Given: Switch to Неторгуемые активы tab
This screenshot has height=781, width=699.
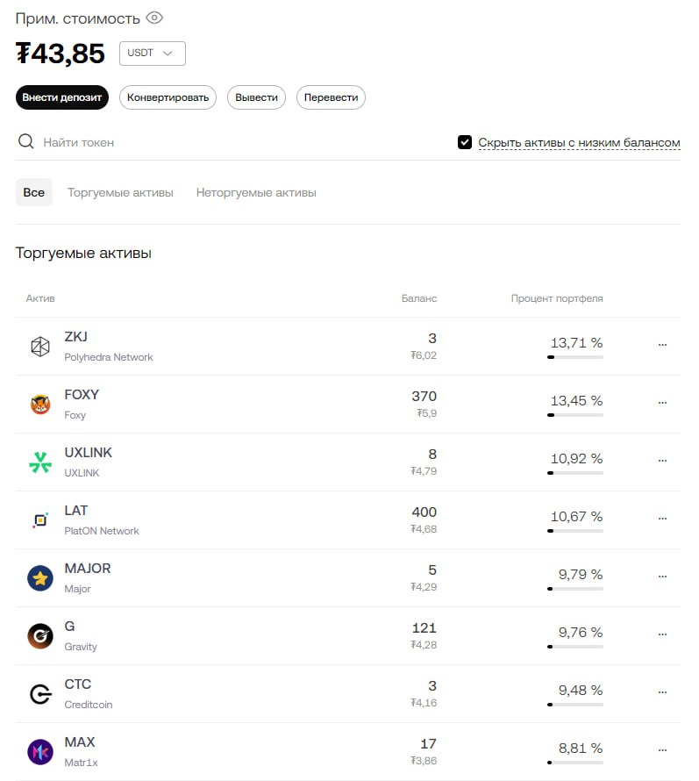Looking at the screenshot, I should point(256,193).
